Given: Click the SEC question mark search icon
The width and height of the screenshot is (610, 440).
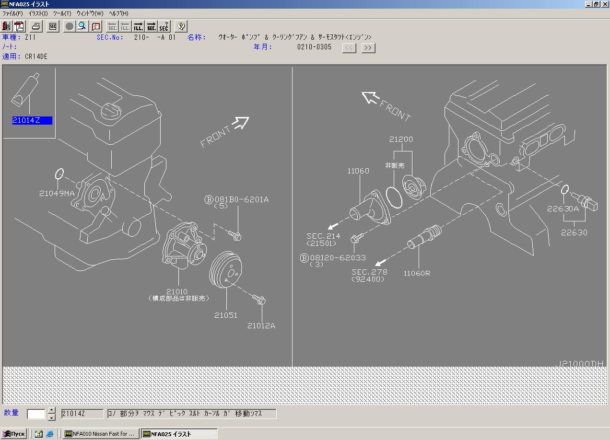Looking at the screenshot, I should click(164, 26).
